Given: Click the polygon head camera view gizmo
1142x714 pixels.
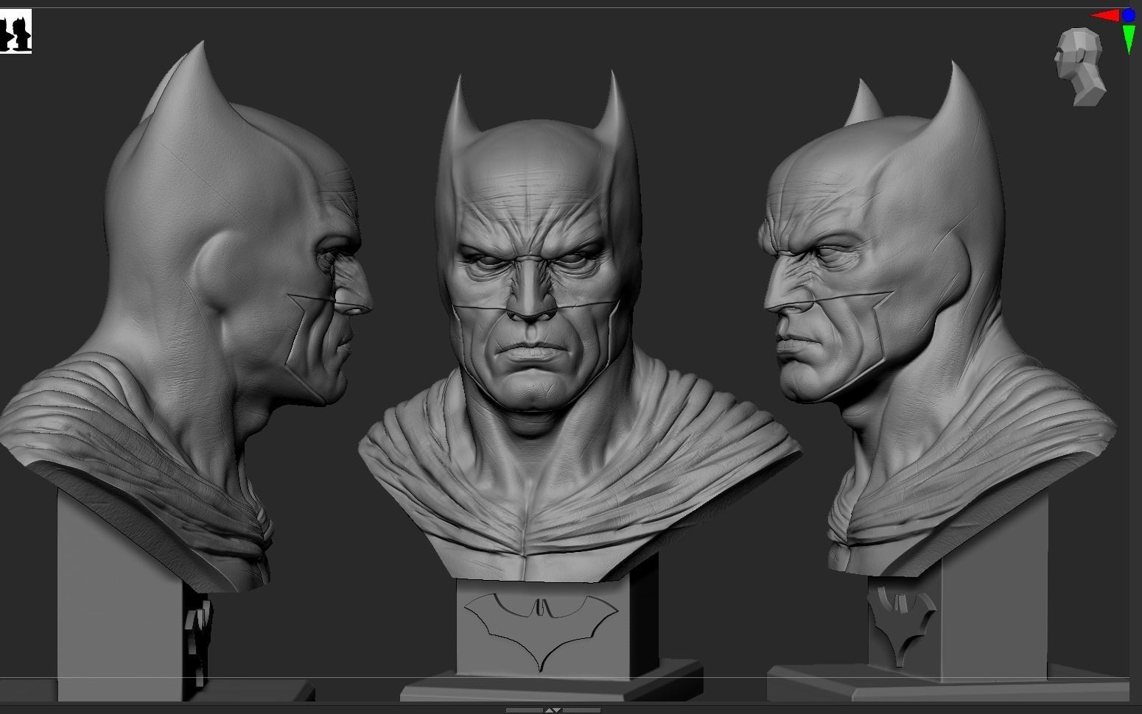Looking at the screenshot, I should [x=1080, y=66].
